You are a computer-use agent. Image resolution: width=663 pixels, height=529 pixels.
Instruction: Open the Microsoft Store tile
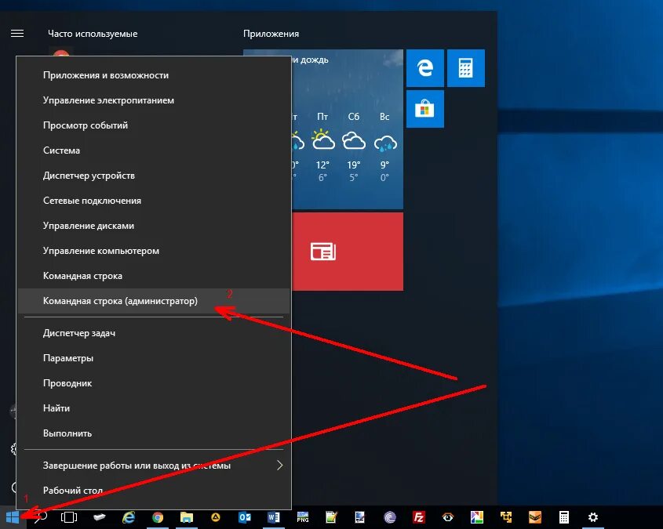pyautogui.click(x=425, y=109)
